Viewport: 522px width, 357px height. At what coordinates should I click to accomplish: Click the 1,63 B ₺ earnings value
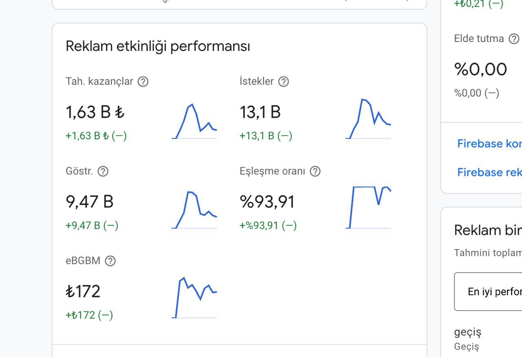[x=95, y=112]
